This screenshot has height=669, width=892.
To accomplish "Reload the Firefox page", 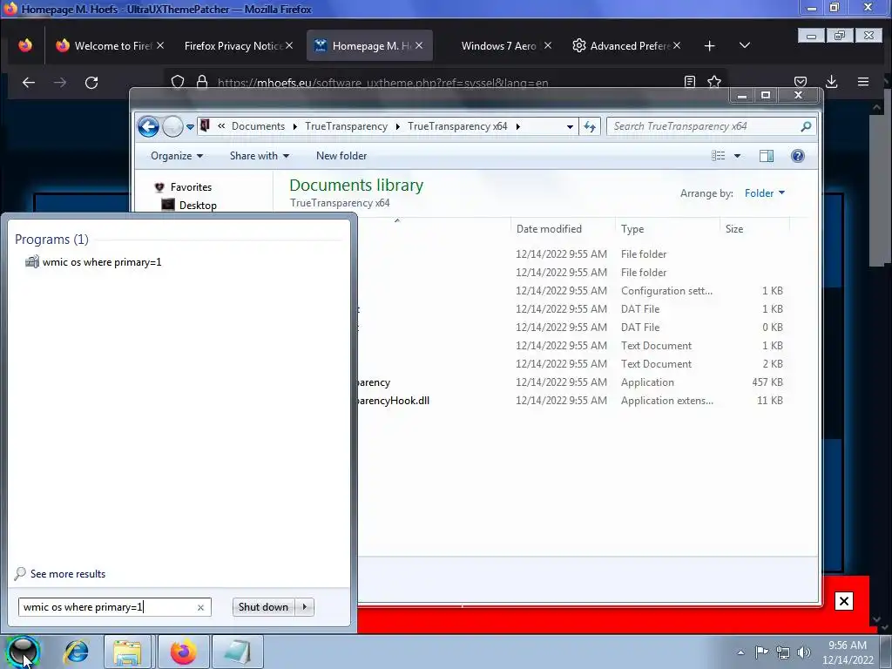I will coord(91,83).
